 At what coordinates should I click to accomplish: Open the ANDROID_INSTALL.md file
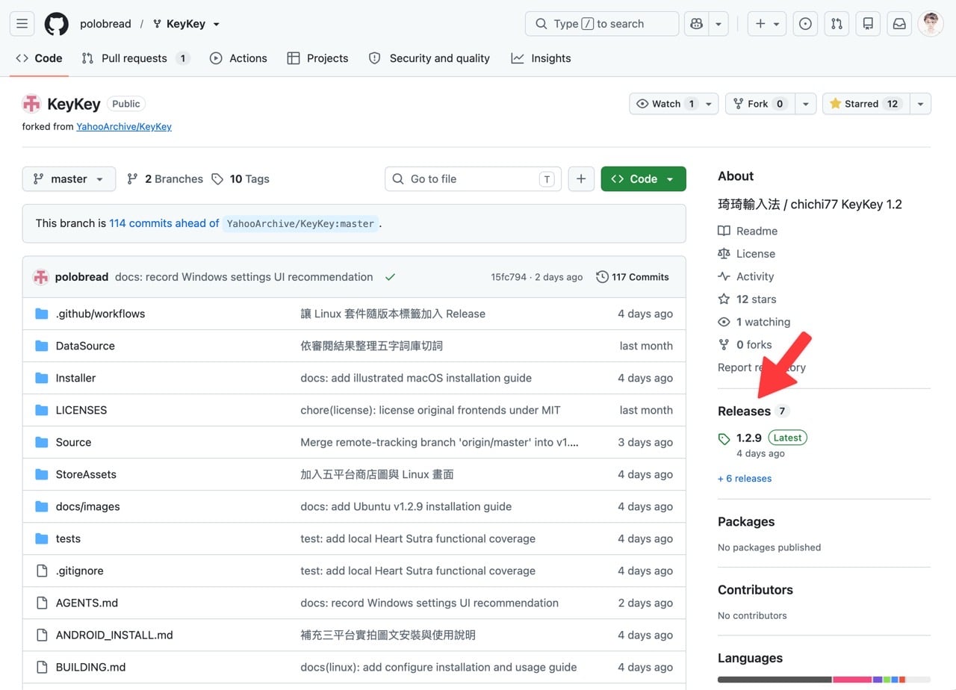coord(114,635)
